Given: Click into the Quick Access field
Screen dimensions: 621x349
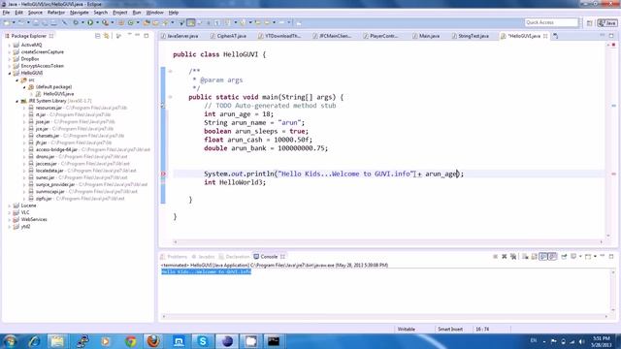Looking at the screenshot, I should (x=551, y=22).
